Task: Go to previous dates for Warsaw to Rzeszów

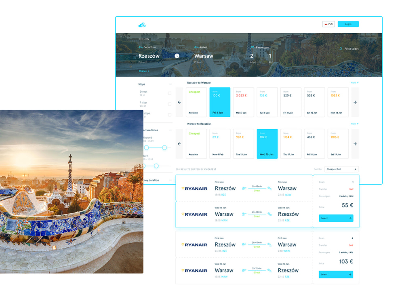Action: pos(179,144)
